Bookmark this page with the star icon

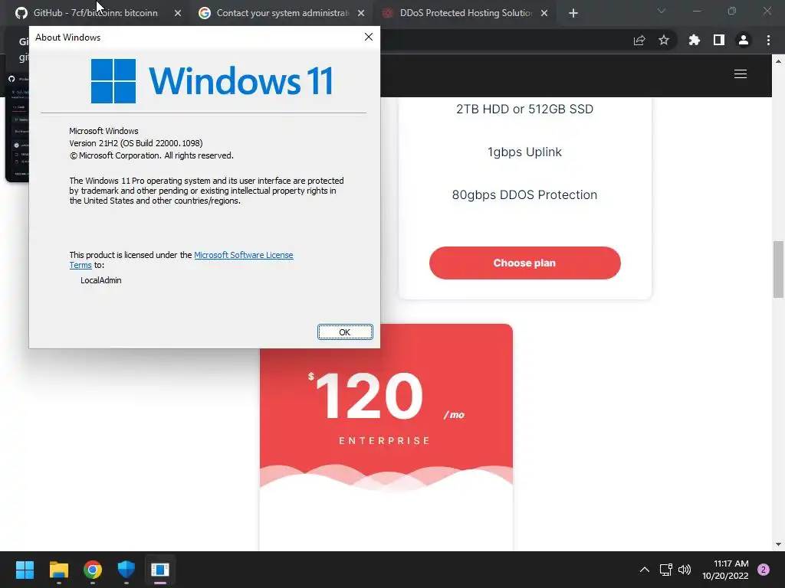coord(664,40)
